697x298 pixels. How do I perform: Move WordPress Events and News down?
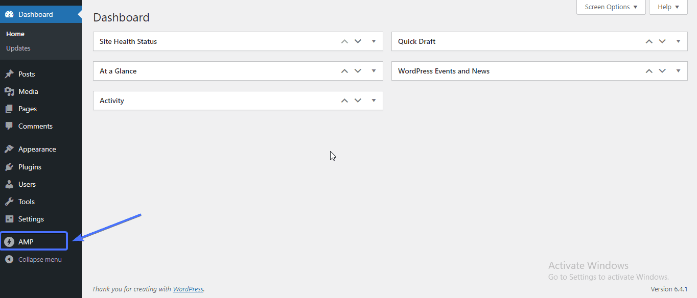(662, 71)
